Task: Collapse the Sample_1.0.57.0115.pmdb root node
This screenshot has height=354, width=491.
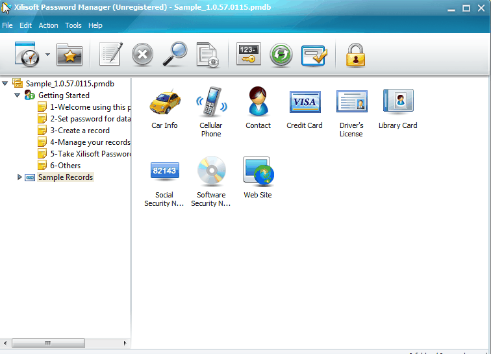Action: tap(5, 83)
